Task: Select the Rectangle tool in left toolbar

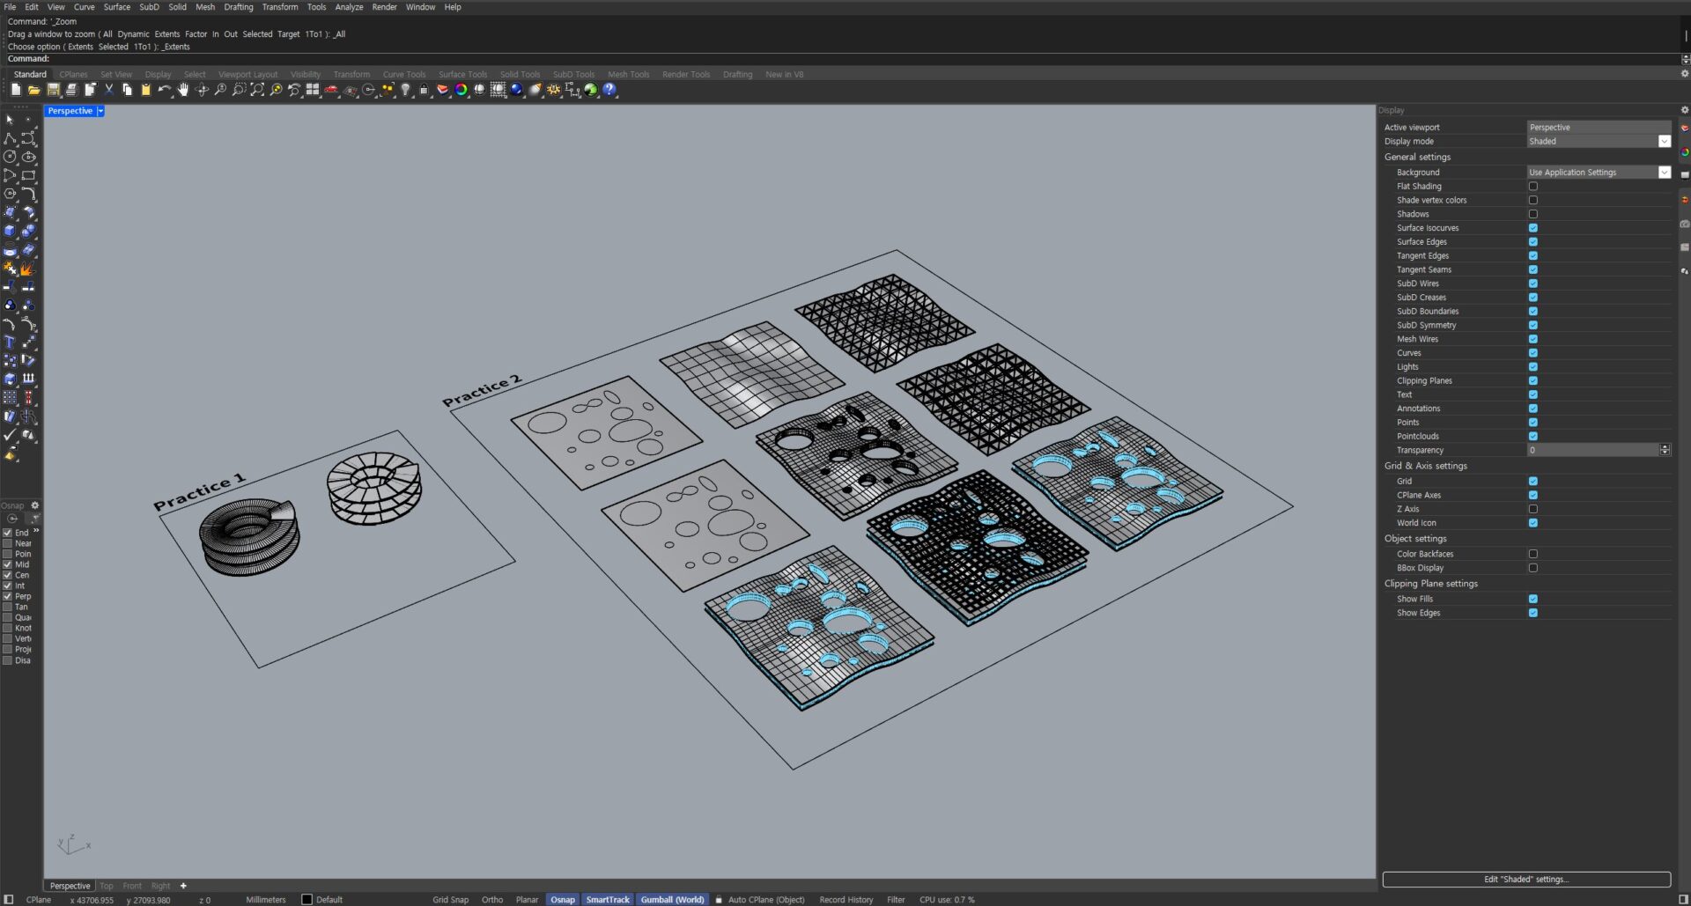Action: pyautogui.click(x=29, y=175)
